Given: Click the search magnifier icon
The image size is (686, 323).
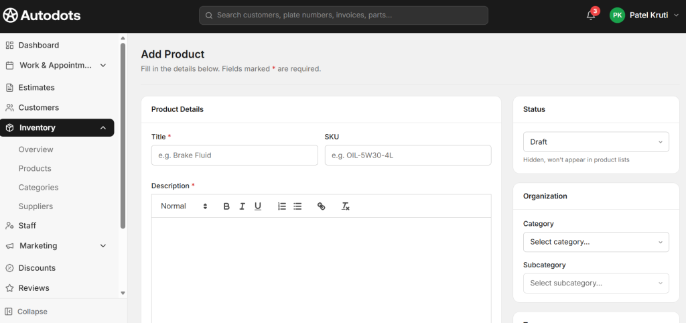Looking at the screenshot, I should (x=209, y=15).
